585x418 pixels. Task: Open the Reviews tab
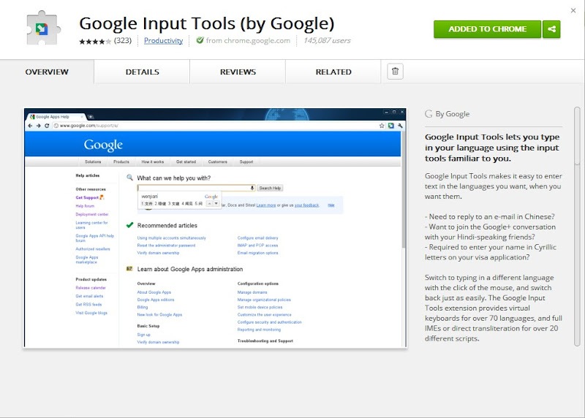point(238,72)
